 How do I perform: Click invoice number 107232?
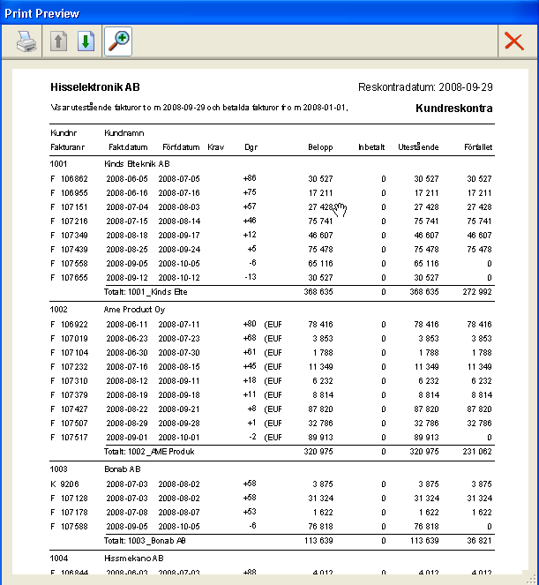74,367
